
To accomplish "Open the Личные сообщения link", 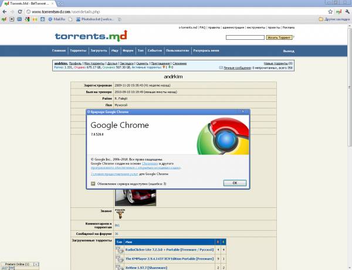I will click(x=237, y=68).
